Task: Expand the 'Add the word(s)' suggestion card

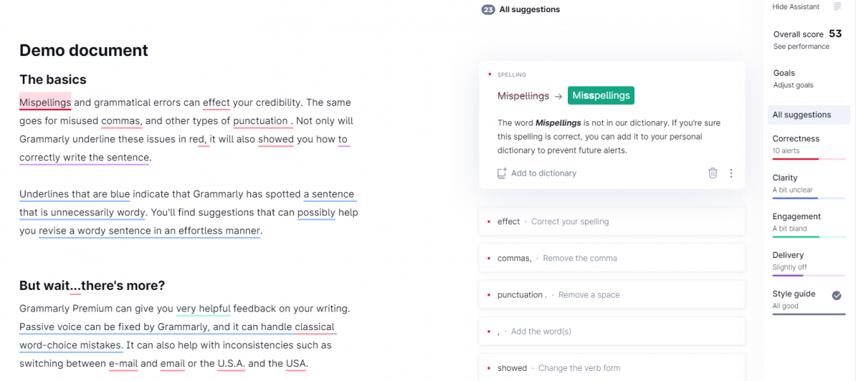Action: tap(612, 332)
